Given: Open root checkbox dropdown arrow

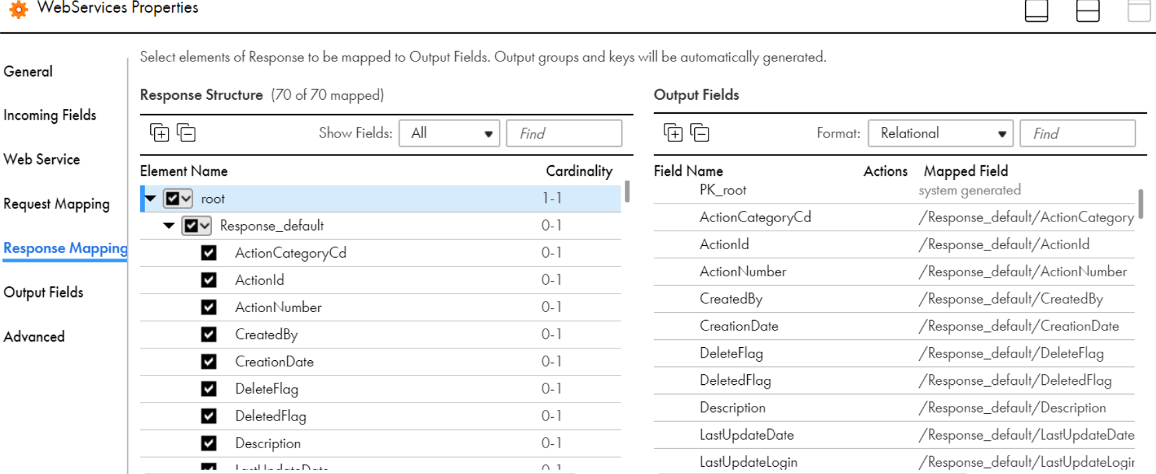Looking at the screenshot, I should click(186, 198).
